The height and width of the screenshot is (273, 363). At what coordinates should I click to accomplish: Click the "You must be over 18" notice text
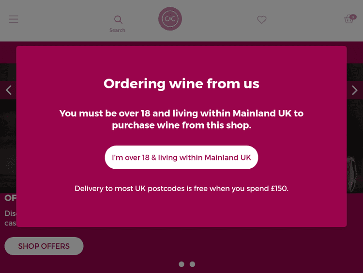pos(181,119)
